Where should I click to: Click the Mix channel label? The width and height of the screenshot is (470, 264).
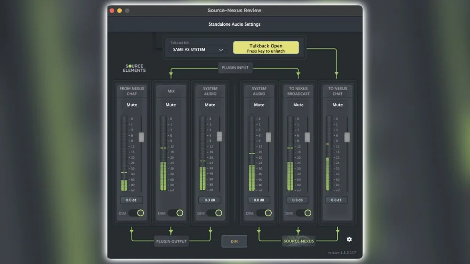(x=171, y=91)
